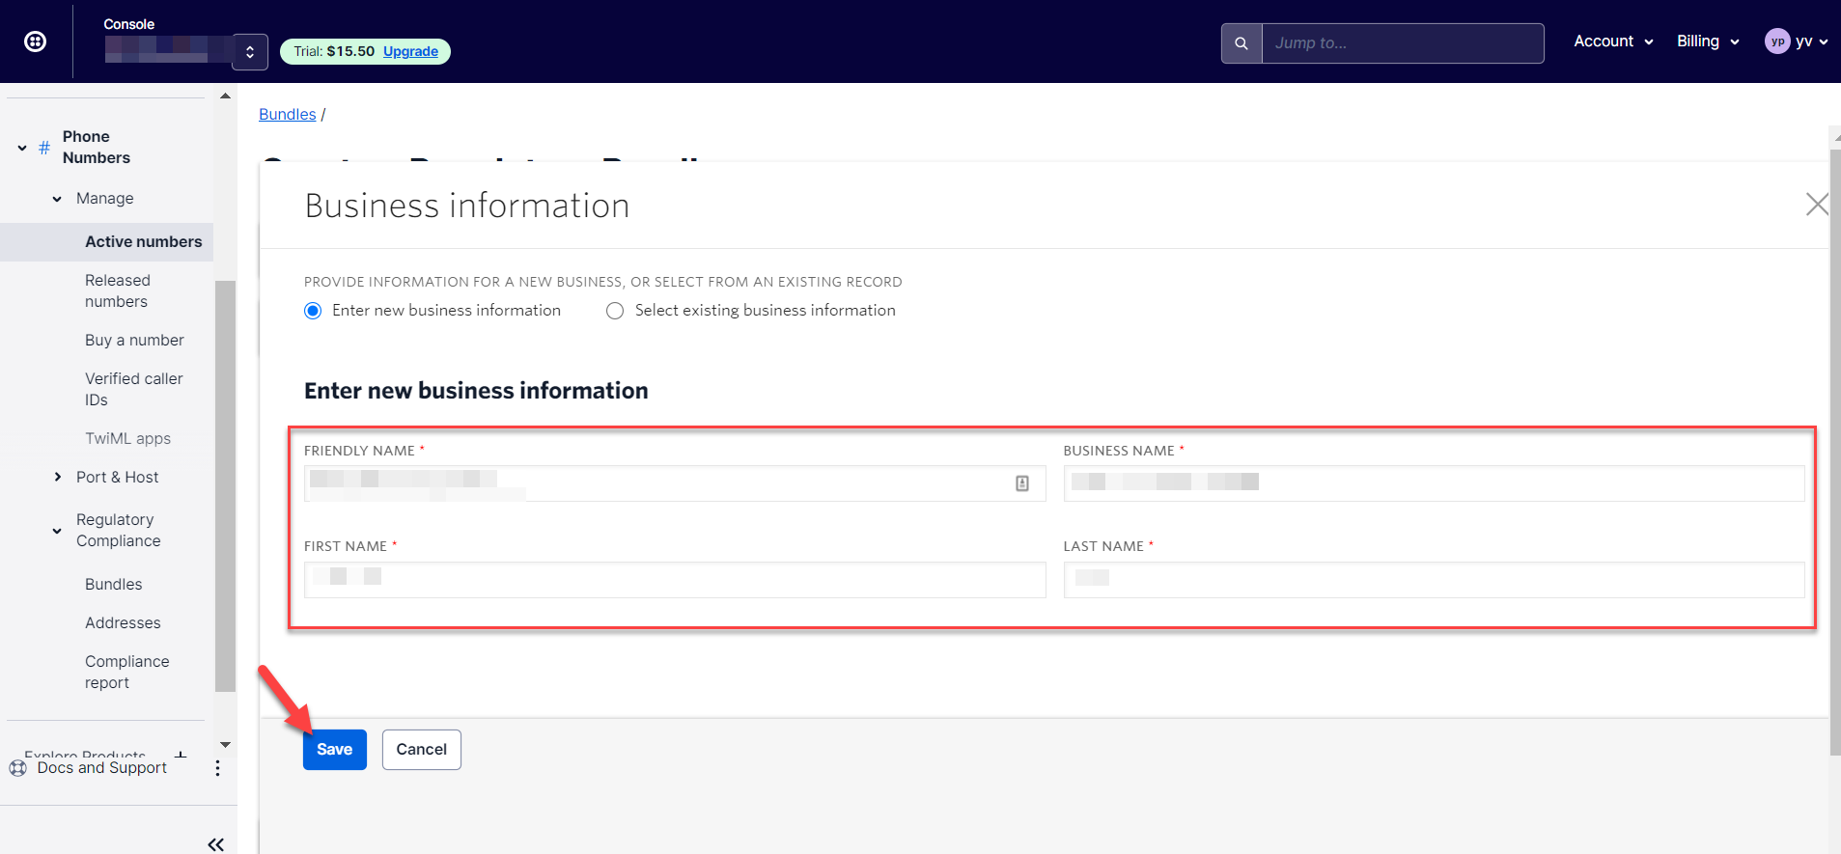Click the search magnifier icon
1841x854 pixels.
[1241, 43]
